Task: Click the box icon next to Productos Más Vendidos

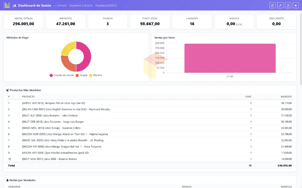Action: pyautogui.click(x=8, y=90)
